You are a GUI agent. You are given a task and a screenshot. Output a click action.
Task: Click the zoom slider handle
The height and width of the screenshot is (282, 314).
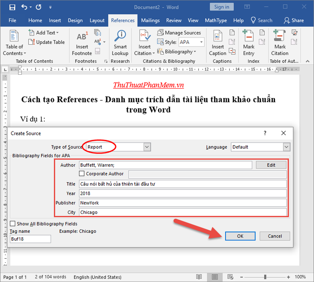tap(265, 277)
